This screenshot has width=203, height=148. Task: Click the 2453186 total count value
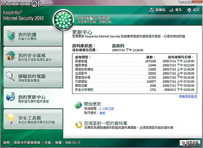151,61
